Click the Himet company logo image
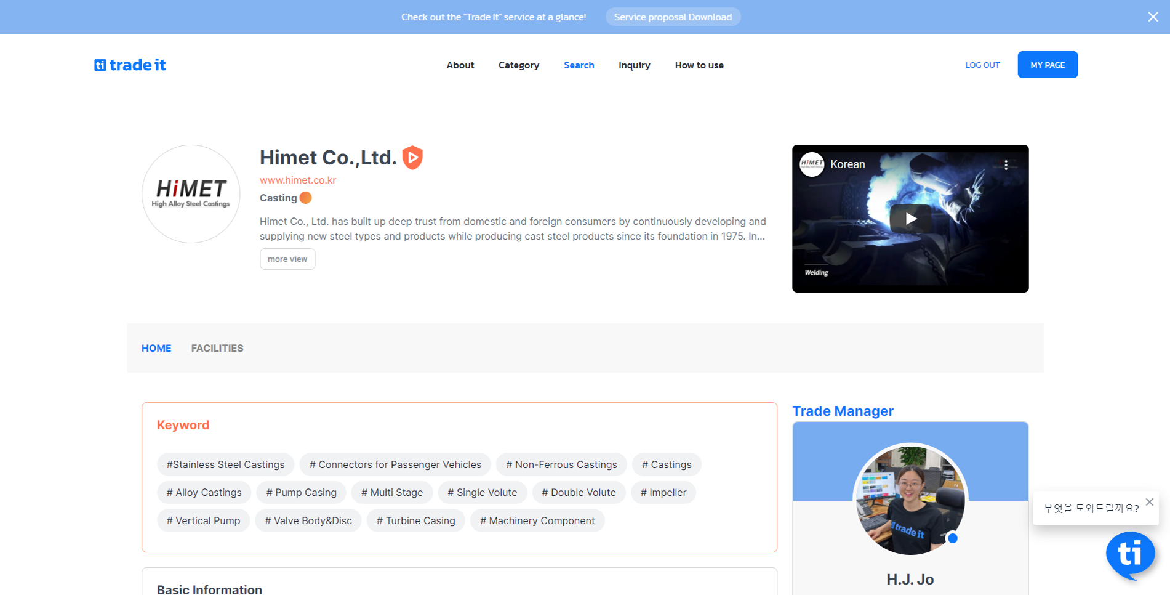 point(191,194)
